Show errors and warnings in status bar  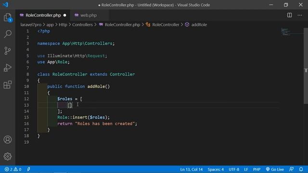point(13,169)
